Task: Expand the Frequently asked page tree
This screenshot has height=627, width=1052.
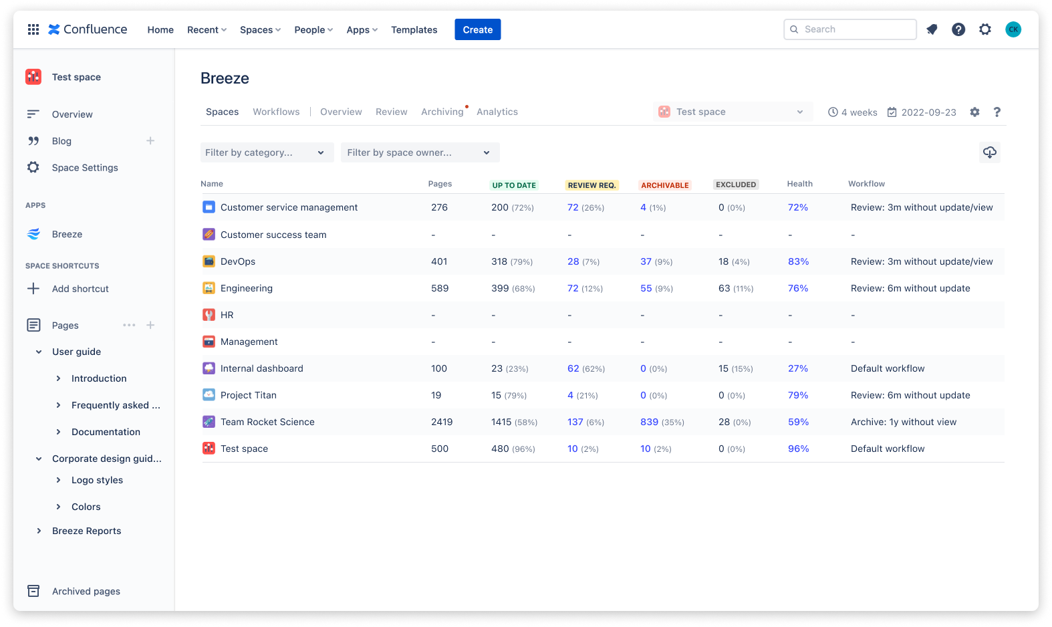Action: coord(58,405)
